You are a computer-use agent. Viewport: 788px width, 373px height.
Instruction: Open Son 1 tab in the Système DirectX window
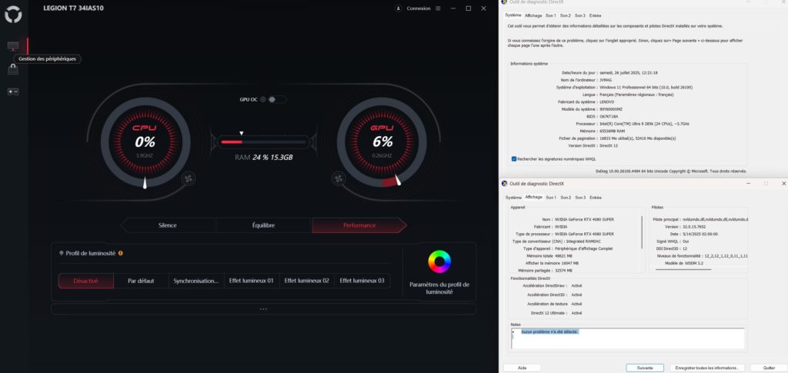pos(551,15)
